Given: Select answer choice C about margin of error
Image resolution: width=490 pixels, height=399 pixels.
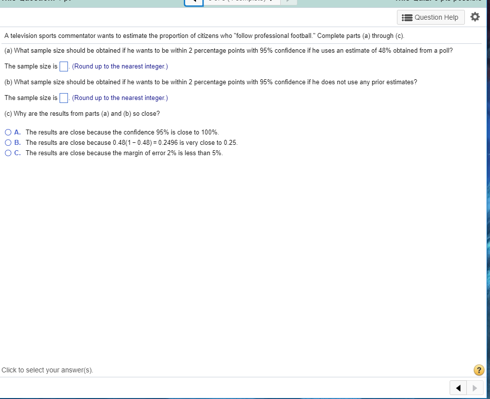Looking at the screenshot, I should (x=8, y=153).
